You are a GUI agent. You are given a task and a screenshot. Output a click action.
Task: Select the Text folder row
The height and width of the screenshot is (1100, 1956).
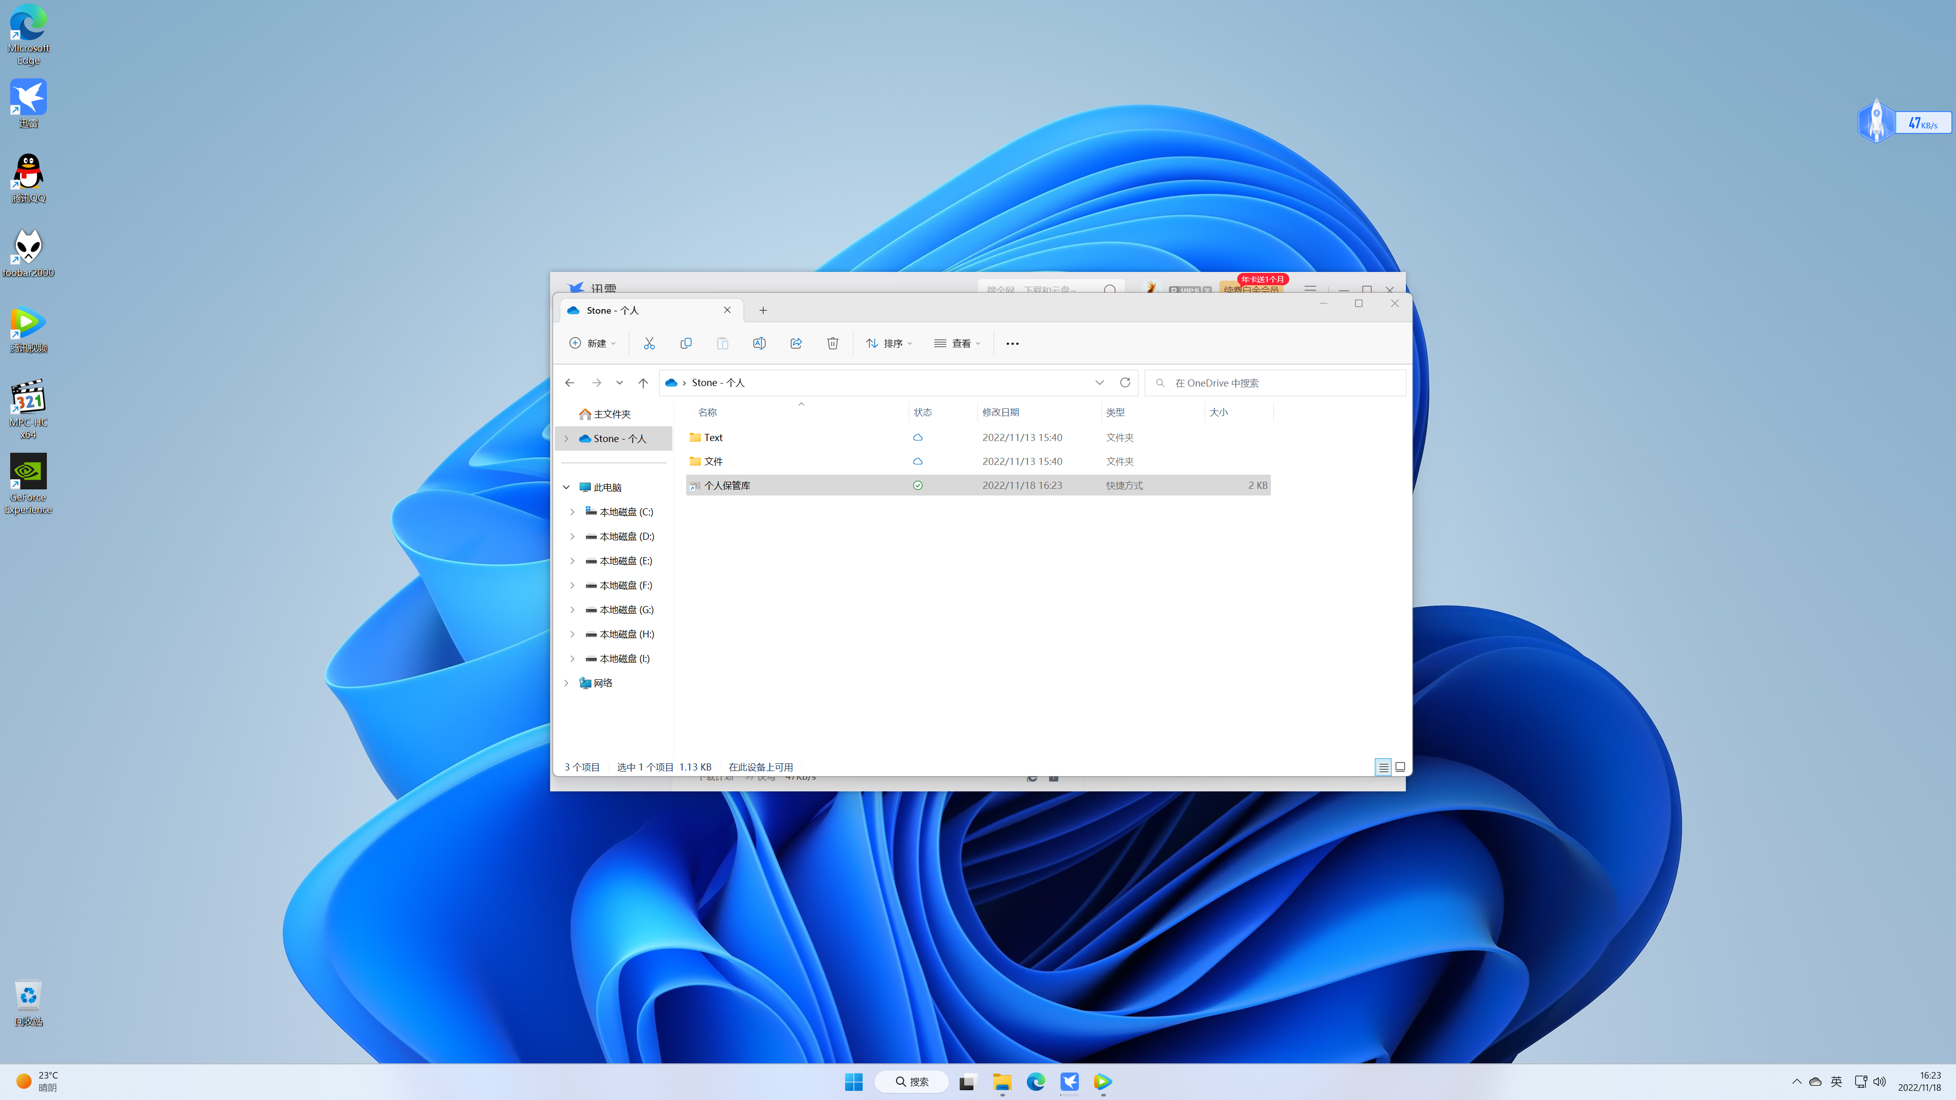coord(714,437)
